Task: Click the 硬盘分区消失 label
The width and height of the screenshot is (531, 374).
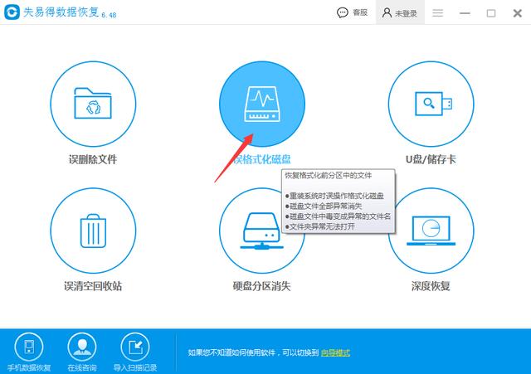Action: [x=262, y=286]
